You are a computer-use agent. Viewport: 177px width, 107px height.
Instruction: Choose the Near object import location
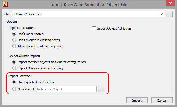tap(14, 89)
